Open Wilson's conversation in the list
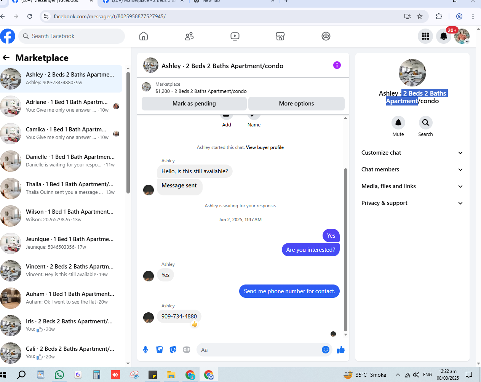The width and height of the screenshot is (481, 382). pyautogui.click(x=62, y=216)
